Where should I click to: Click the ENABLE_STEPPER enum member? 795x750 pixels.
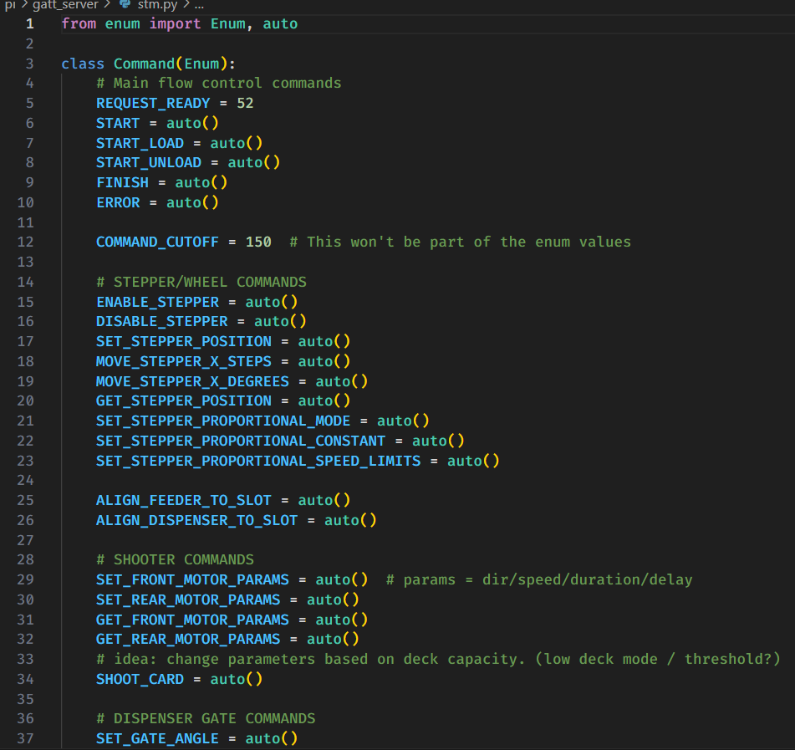point(157,302)
